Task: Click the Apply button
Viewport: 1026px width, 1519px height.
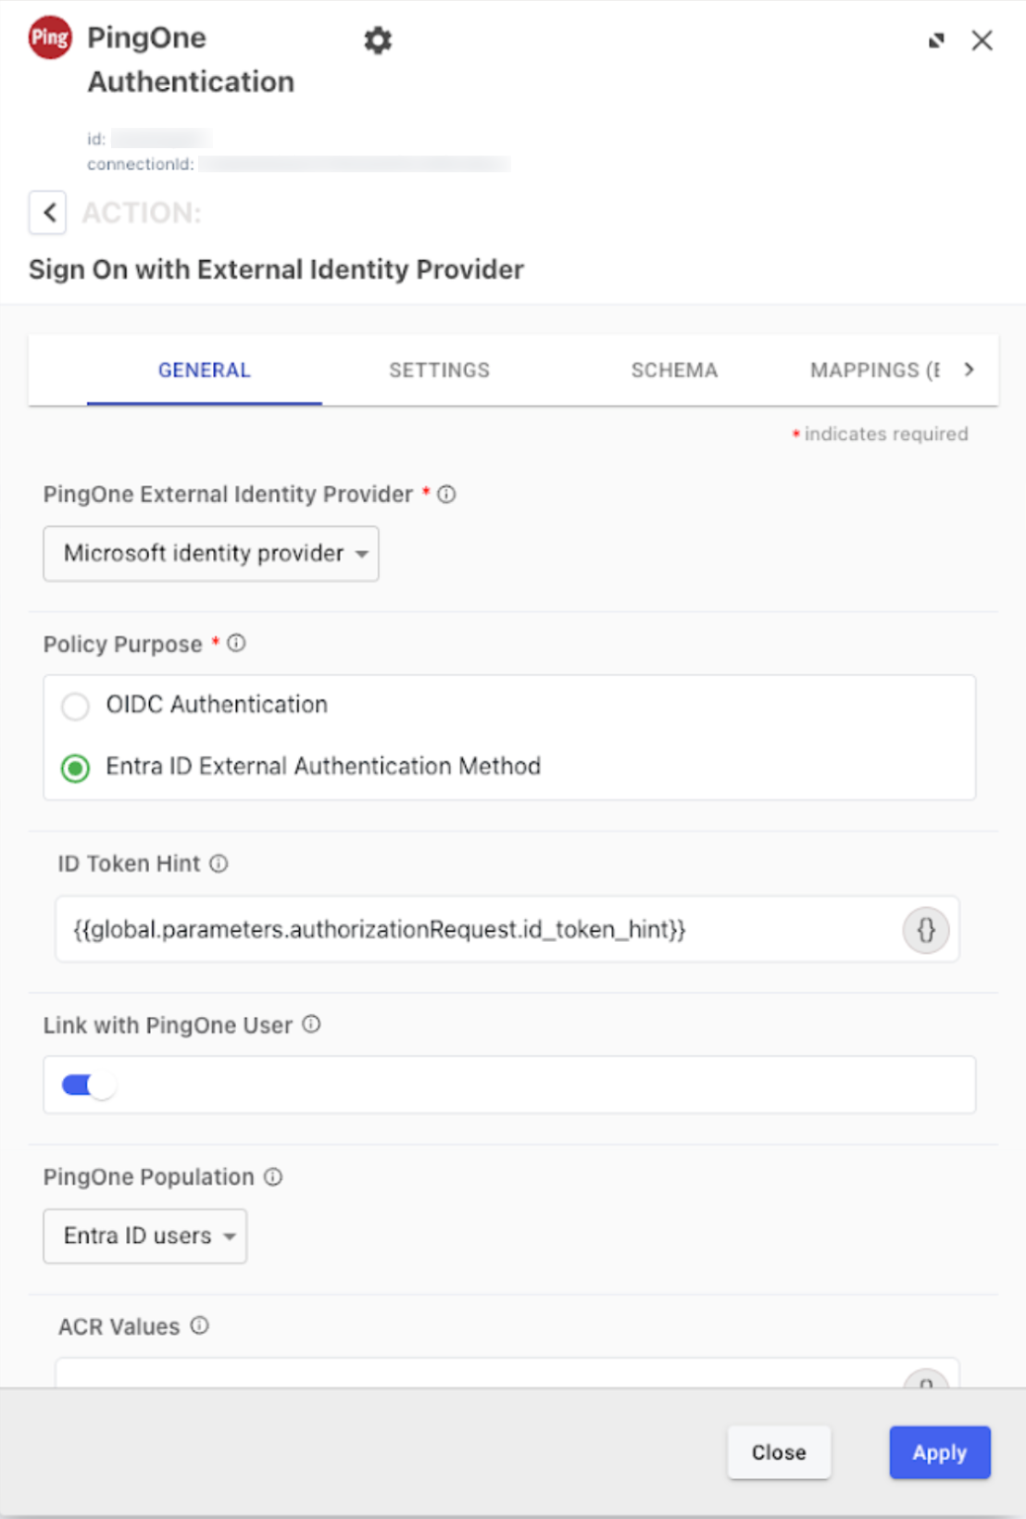Action: [939, 1452]
